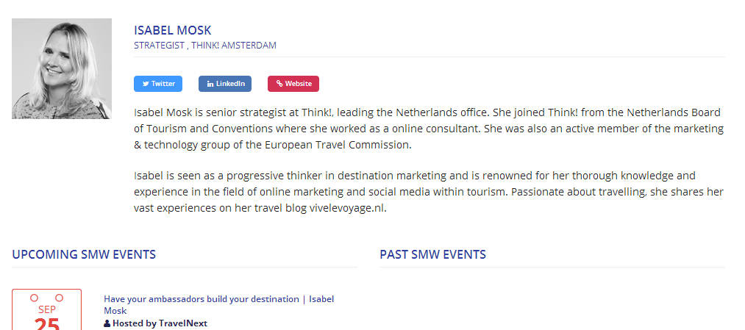Screen dimensions: 745x330
Task: Click the SEP month label on date badge
Action: click(46, 309)
